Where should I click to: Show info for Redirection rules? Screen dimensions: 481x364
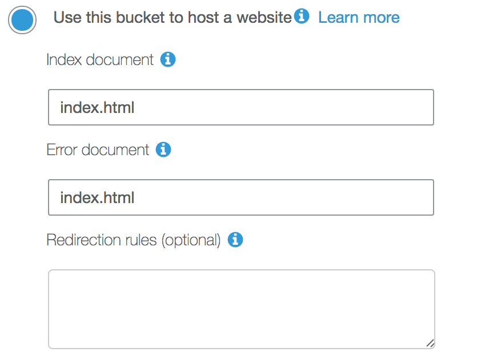(235, 240)
